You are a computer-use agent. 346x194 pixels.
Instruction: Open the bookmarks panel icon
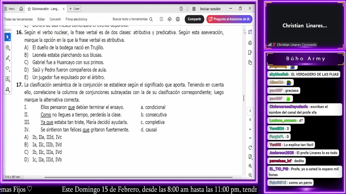point(250,53)
